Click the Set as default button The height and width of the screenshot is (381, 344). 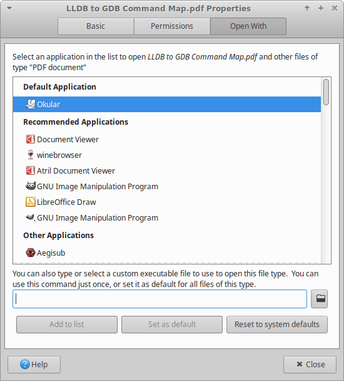point(172,325)
